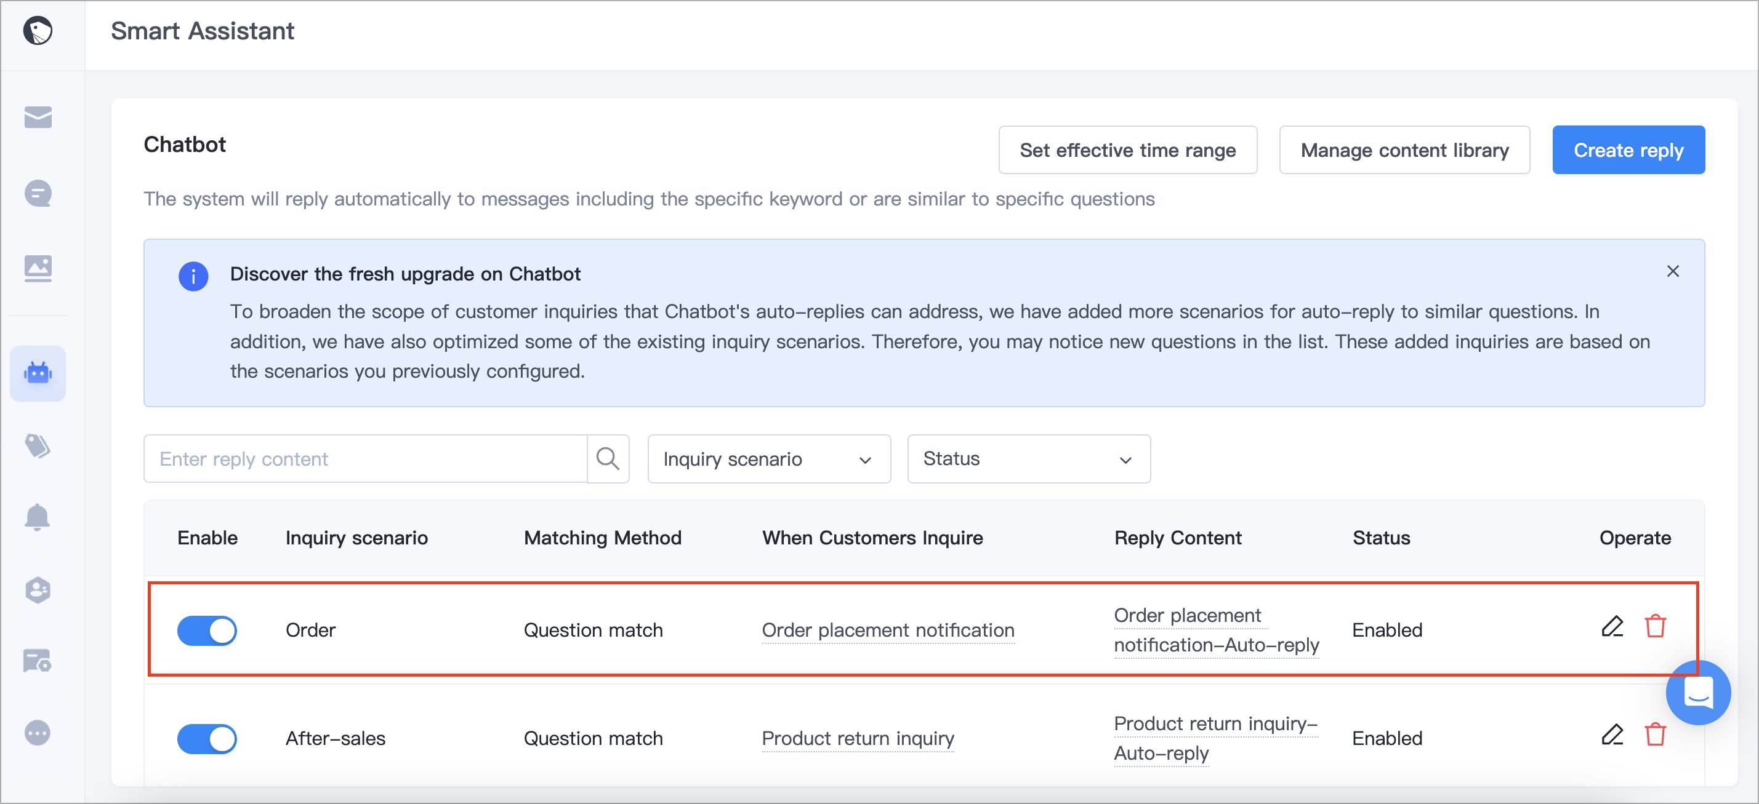Delete the After-sales reply row
This screenshot has height=804, width=1759.
pyautogui.click(x=1655, y=734)
